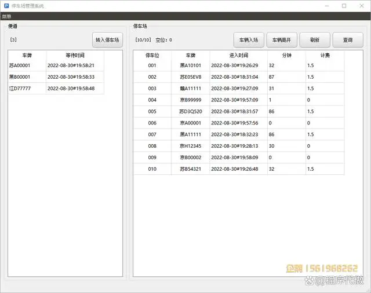Click the 转入停车场 button
This screenshot has height=293, width=371.
click(x=107, y=40)
